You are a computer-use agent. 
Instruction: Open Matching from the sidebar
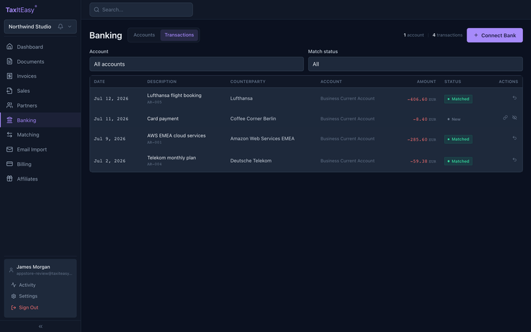40,135
